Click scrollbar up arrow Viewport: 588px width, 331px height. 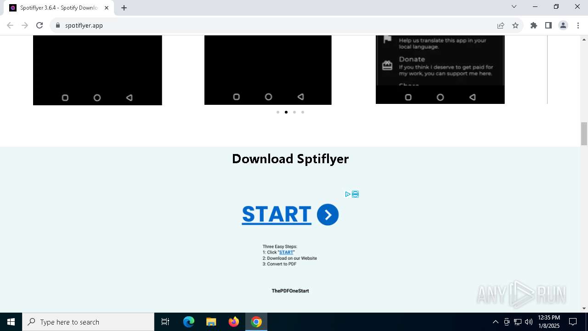coord(584,39)
